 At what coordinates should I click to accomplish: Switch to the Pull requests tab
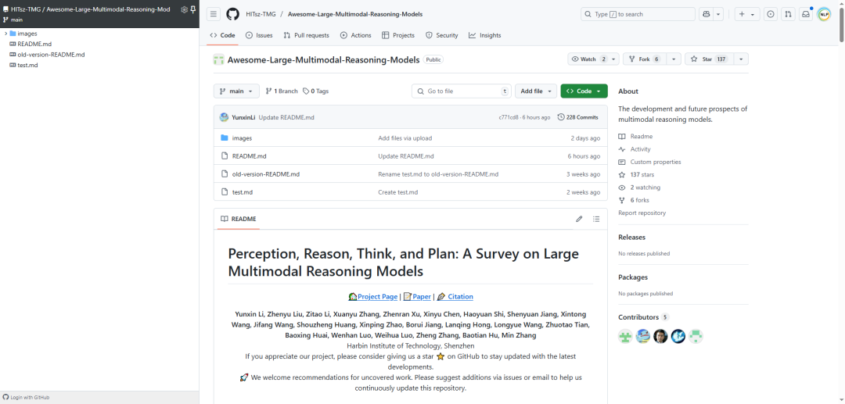coord(306,35)
